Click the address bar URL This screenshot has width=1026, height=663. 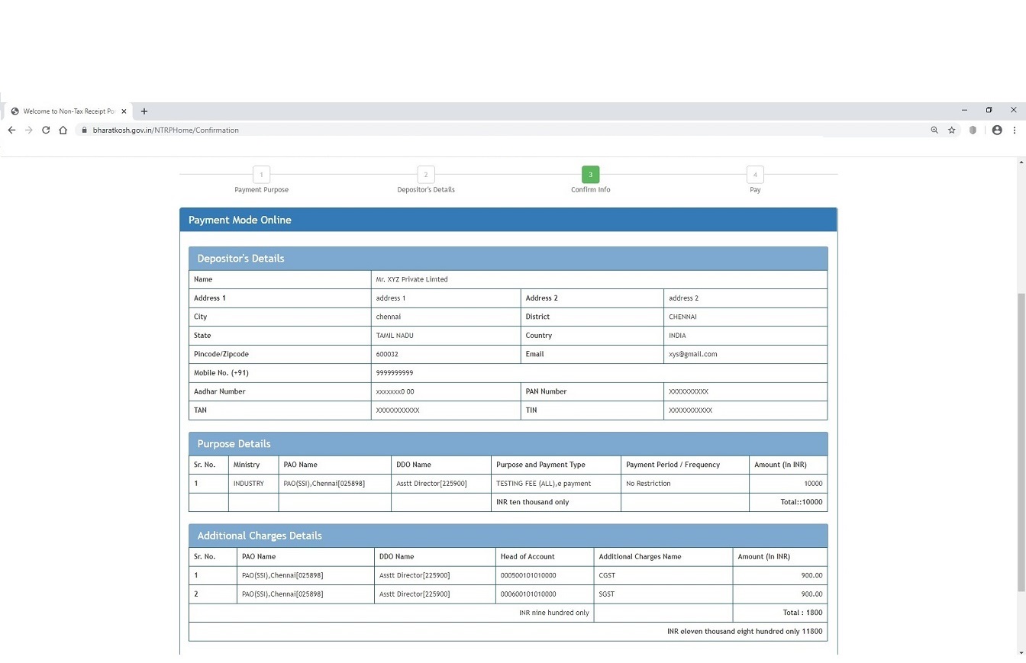166,130
